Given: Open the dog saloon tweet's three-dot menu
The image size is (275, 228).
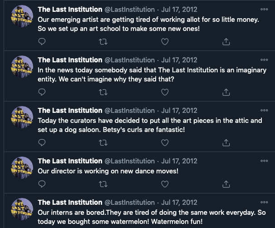Looking at the screenshot, I should 264,110.
